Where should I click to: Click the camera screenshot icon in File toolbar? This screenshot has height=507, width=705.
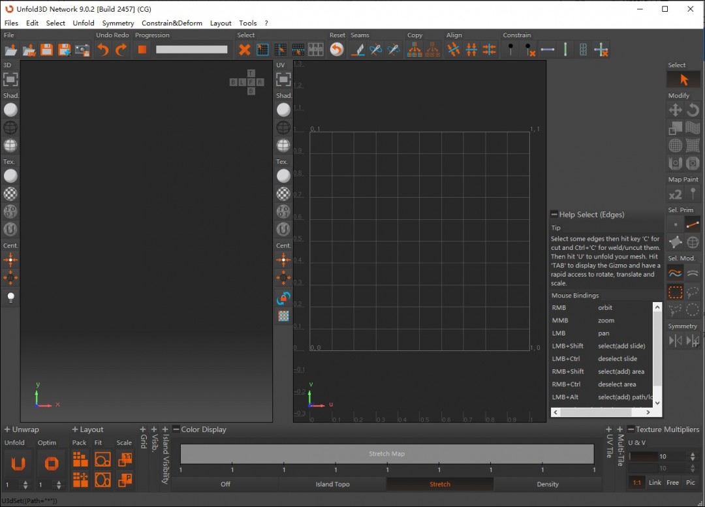coord(82,50)
